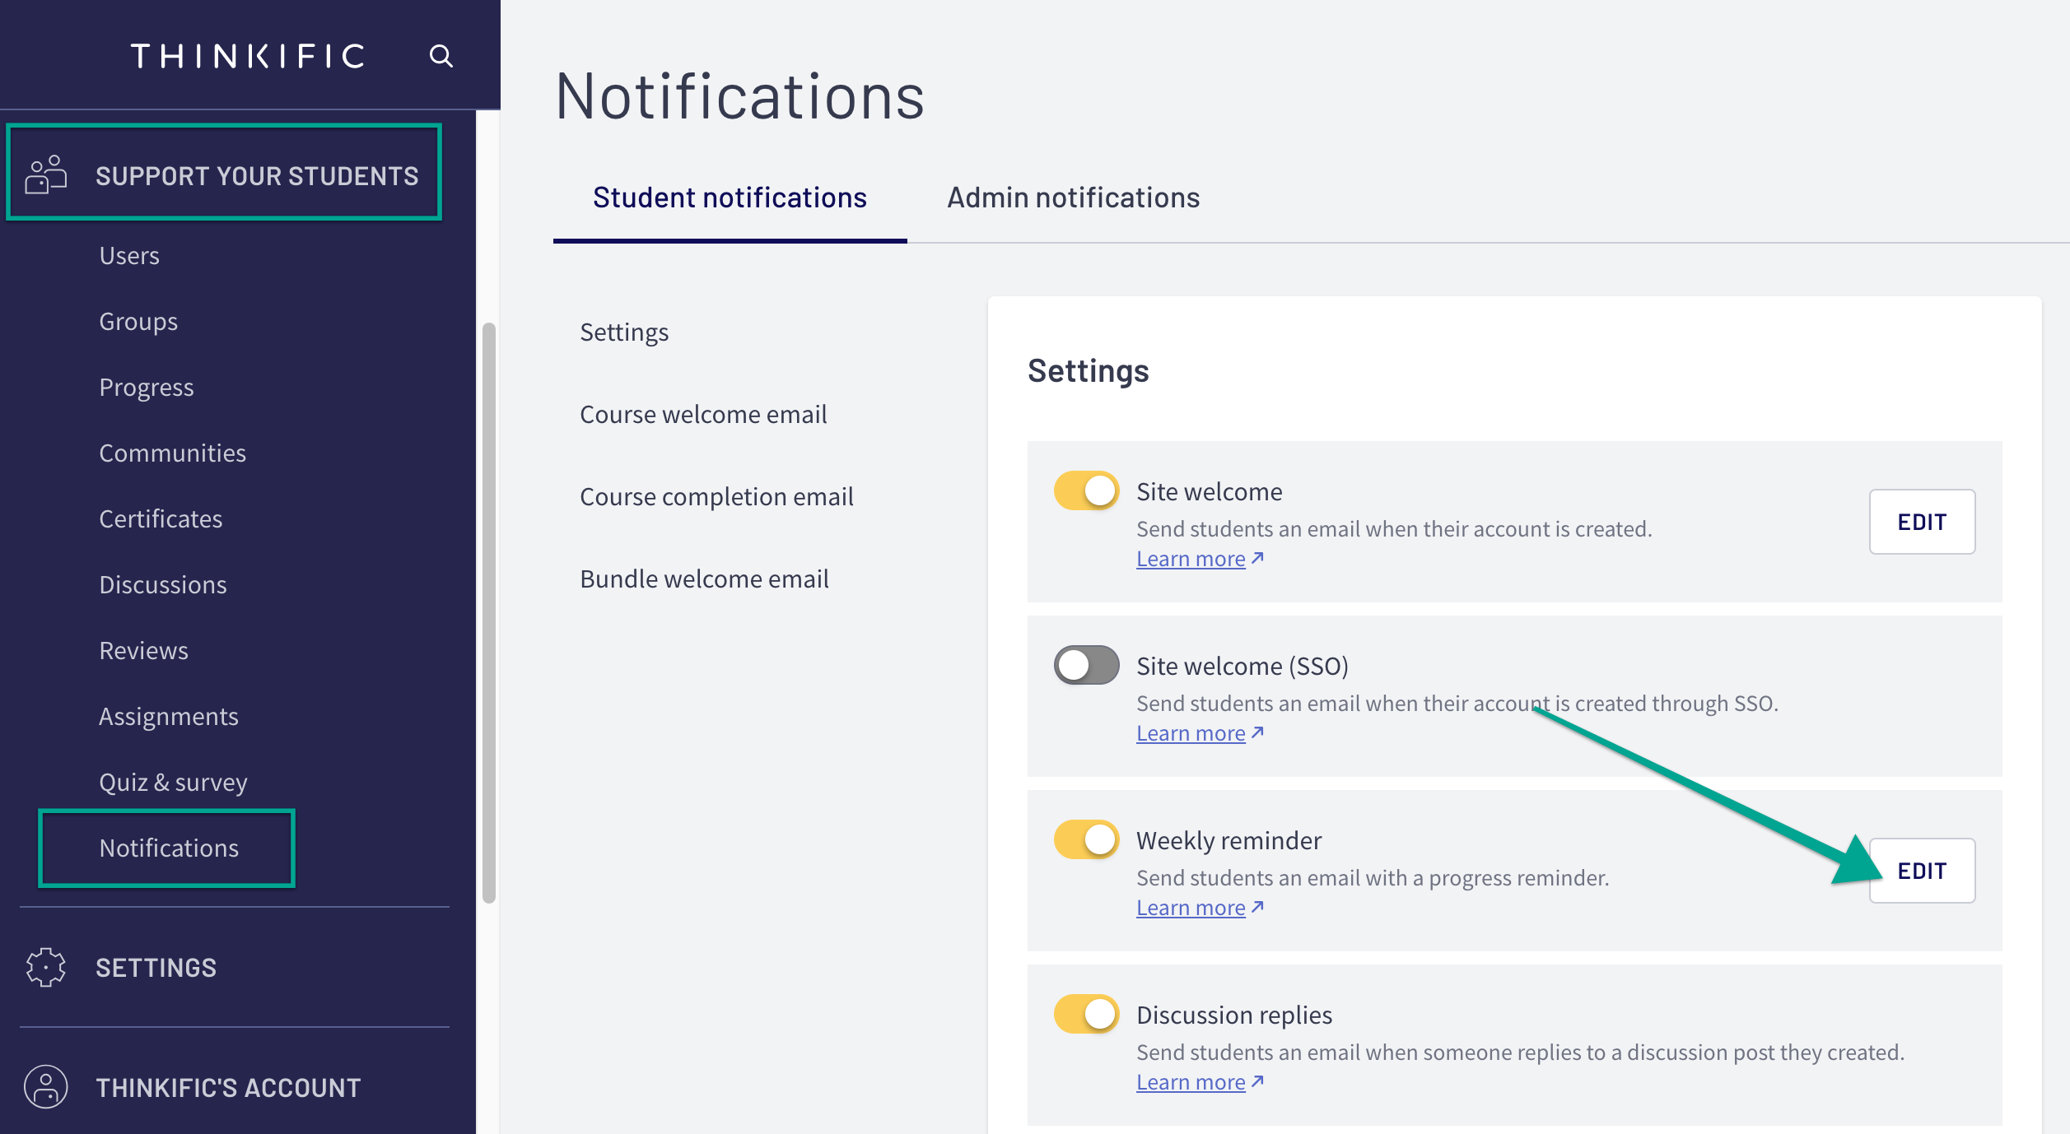Image resolution: width=2070 pixels, height=1134 pixels.
Task: Open Learn more link under Site welcome
Action: (1191, 559)
